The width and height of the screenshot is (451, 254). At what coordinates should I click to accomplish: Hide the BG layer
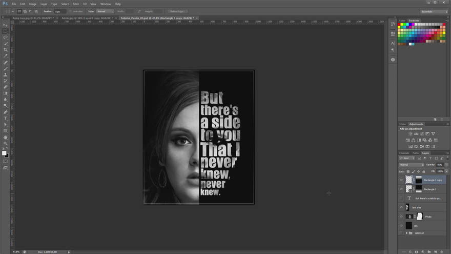click(401, 226)
